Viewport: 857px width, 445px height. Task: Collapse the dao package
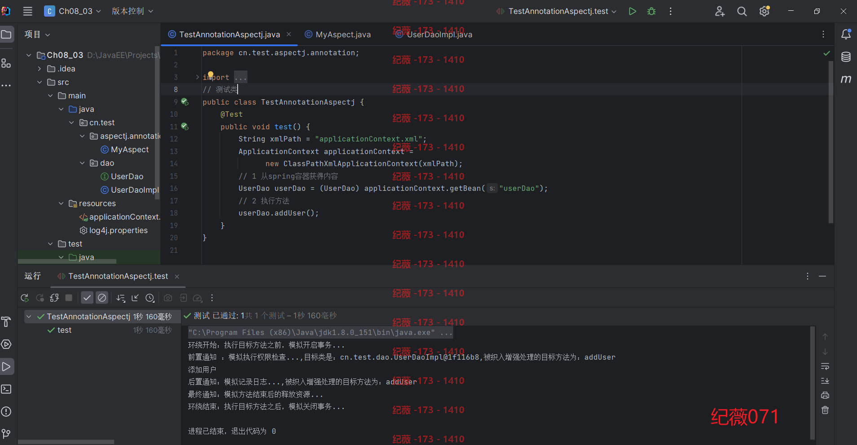coord(82,163)
